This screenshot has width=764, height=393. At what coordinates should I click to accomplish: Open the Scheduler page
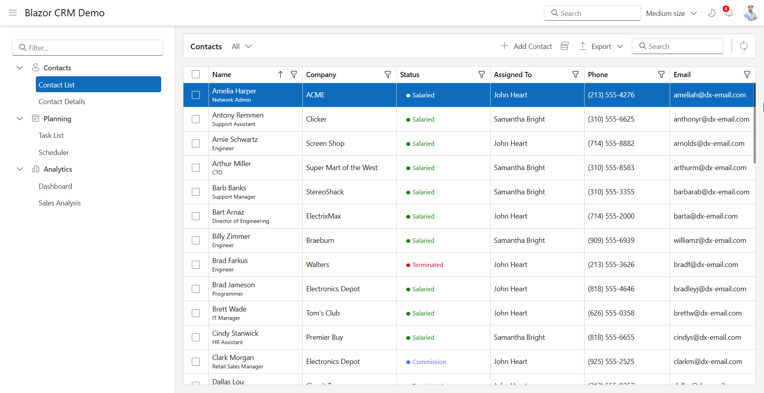(x=53, y=152)
